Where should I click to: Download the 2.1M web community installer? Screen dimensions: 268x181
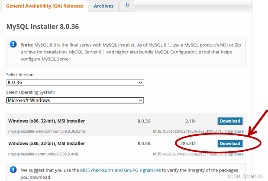pos(230,121)
